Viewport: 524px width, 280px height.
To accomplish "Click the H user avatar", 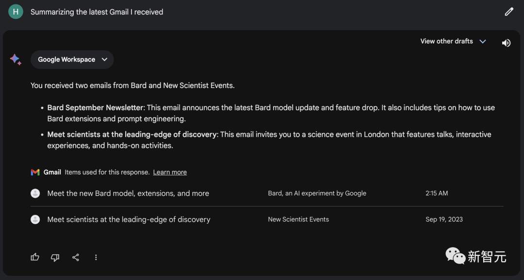I will (x=16, y=12).
